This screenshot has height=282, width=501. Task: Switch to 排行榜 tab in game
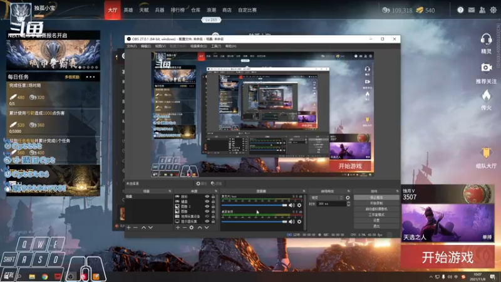pos(178,10)
